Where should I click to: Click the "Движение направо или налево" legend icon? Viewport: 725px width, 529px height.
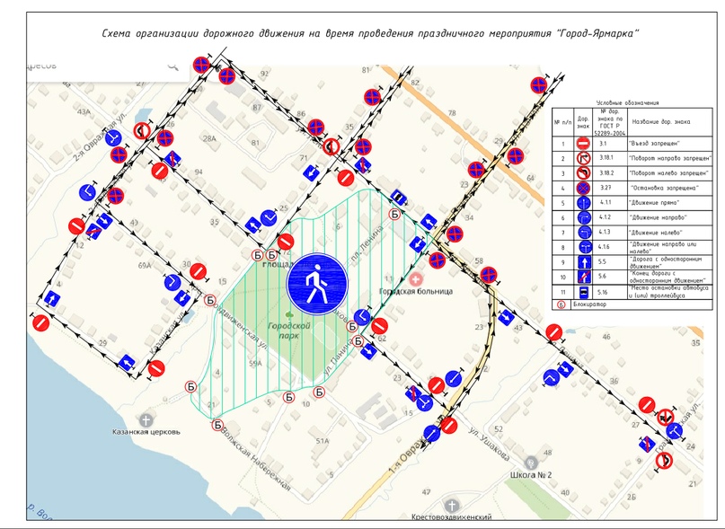(582, 248)
